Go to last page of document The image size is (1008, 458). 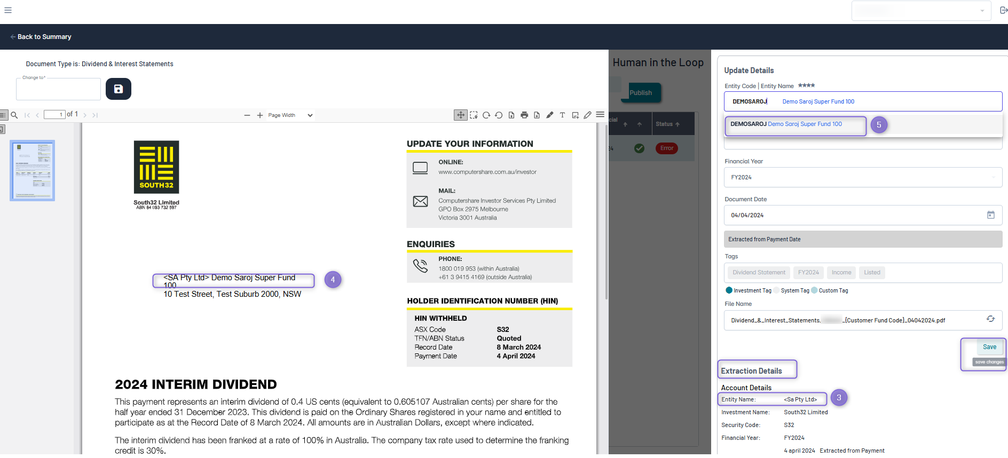coord(95,115)
